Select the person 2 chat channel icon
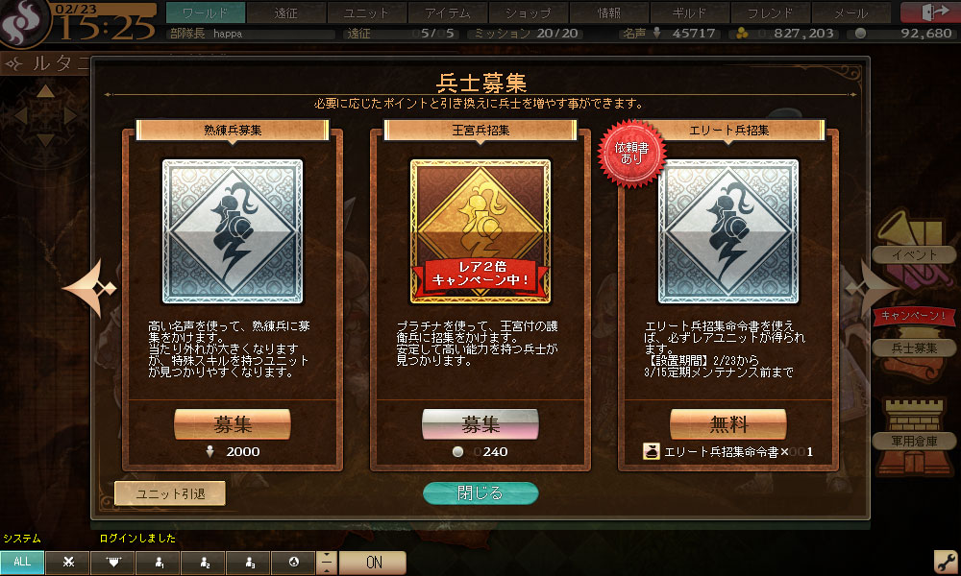Viewport: 961px width, 576px height. [204, 562]
